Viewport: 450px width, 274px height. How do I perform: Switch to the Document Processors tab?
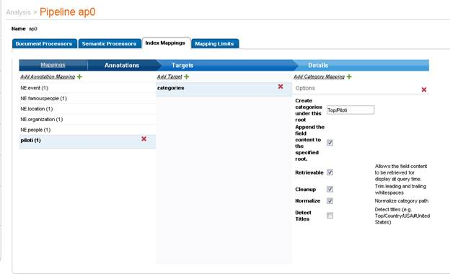click(x=45, y=43)
